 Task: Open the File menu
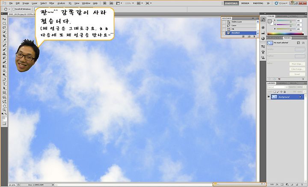point(11,3)
